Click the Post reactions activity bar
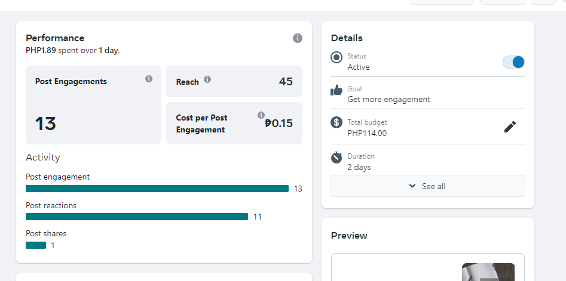This screenshot has height=281, width=566. [137, 217]
